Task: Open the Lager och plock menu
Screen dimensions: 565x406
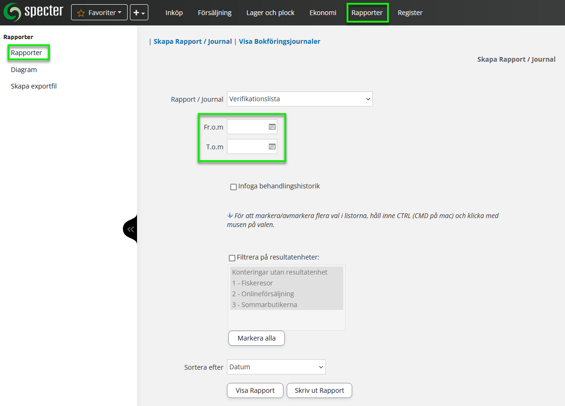Action: 270,13
